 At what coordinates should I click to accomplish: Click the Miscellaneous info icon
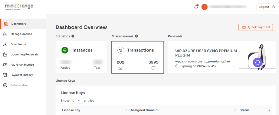pos(136,36)
